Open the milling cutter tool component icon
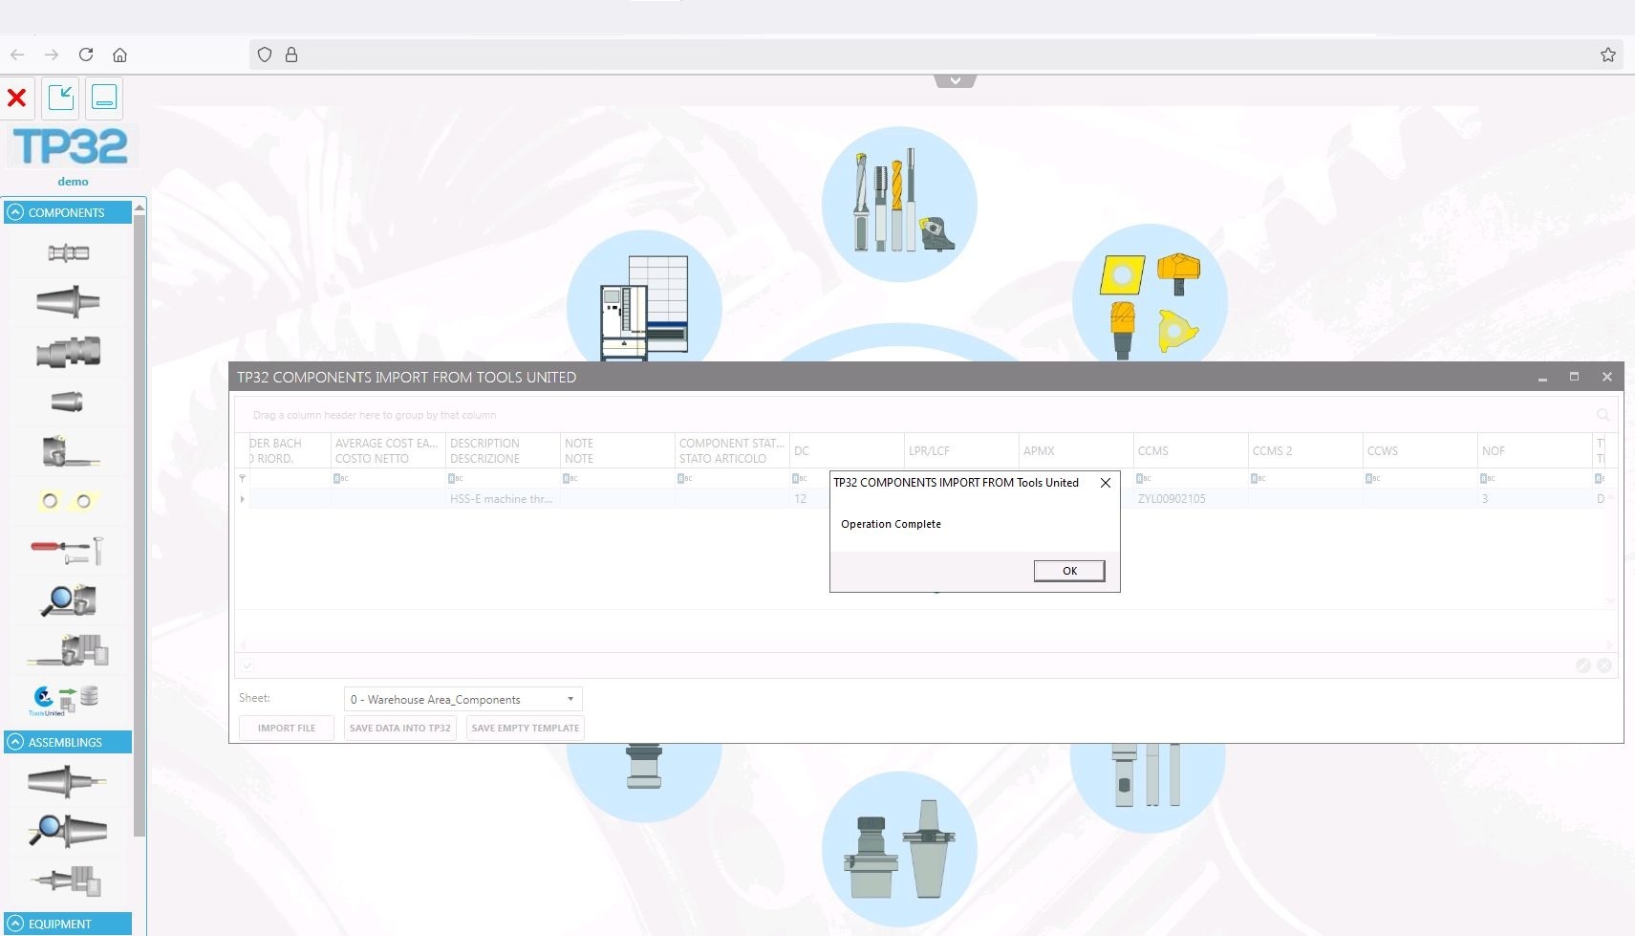Image resolution: width=1635 pixels, height=936 pixels. (70, 451)
